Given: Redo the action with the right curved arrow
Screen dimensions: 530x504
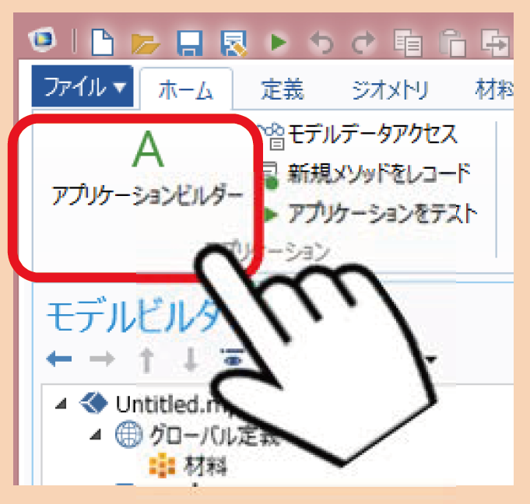Looking at the screenshot, I should 363,43.
